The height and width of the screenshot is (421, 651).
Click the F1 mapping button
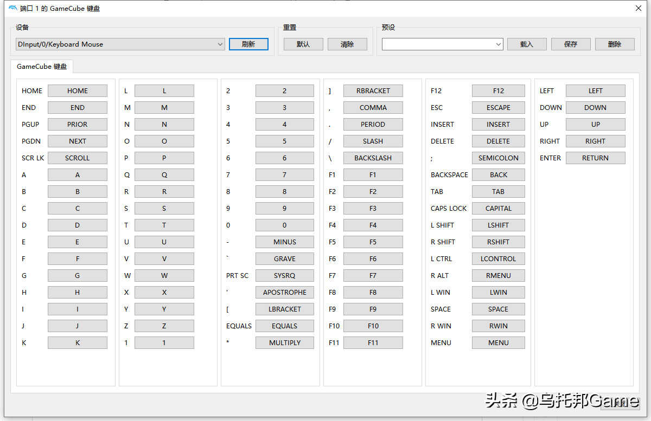(x=373, y=175)
